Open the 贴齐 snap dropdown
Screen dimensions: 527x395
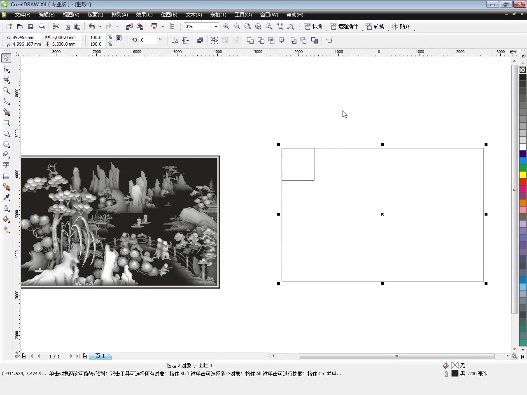pyautogui.click(x=401, y=26)
